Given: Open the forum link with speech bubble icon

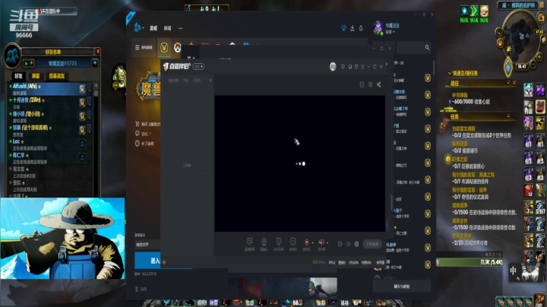Looking at the screenshot, I should (x=143, y=134).
